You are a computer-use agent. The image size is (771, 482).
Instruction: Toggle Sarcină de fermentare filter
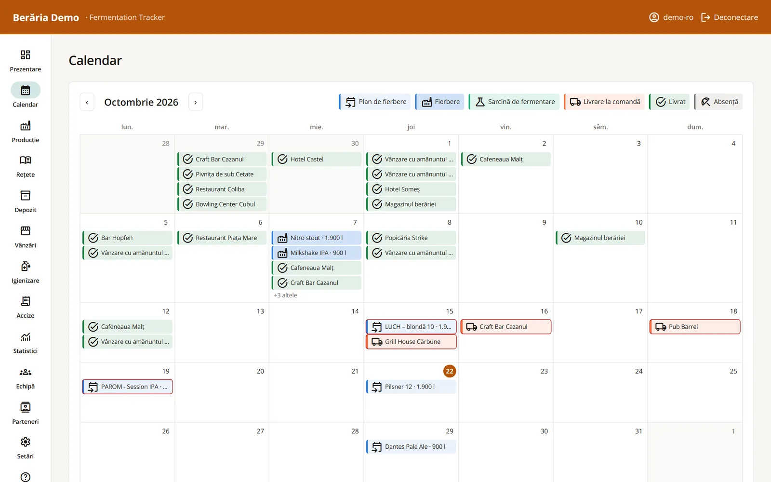pyautogui.click(x=514, y=102)
